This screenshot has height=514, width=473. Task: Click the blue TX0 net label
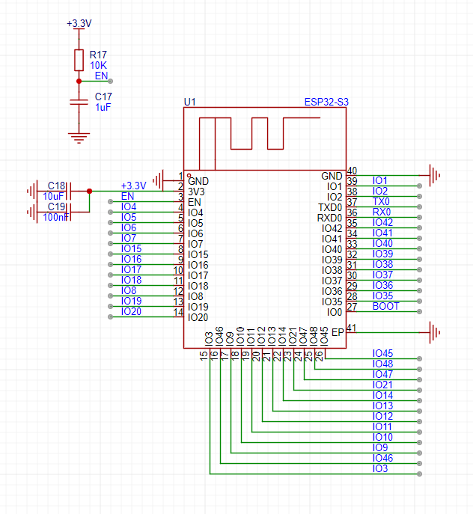click(381, 201)
